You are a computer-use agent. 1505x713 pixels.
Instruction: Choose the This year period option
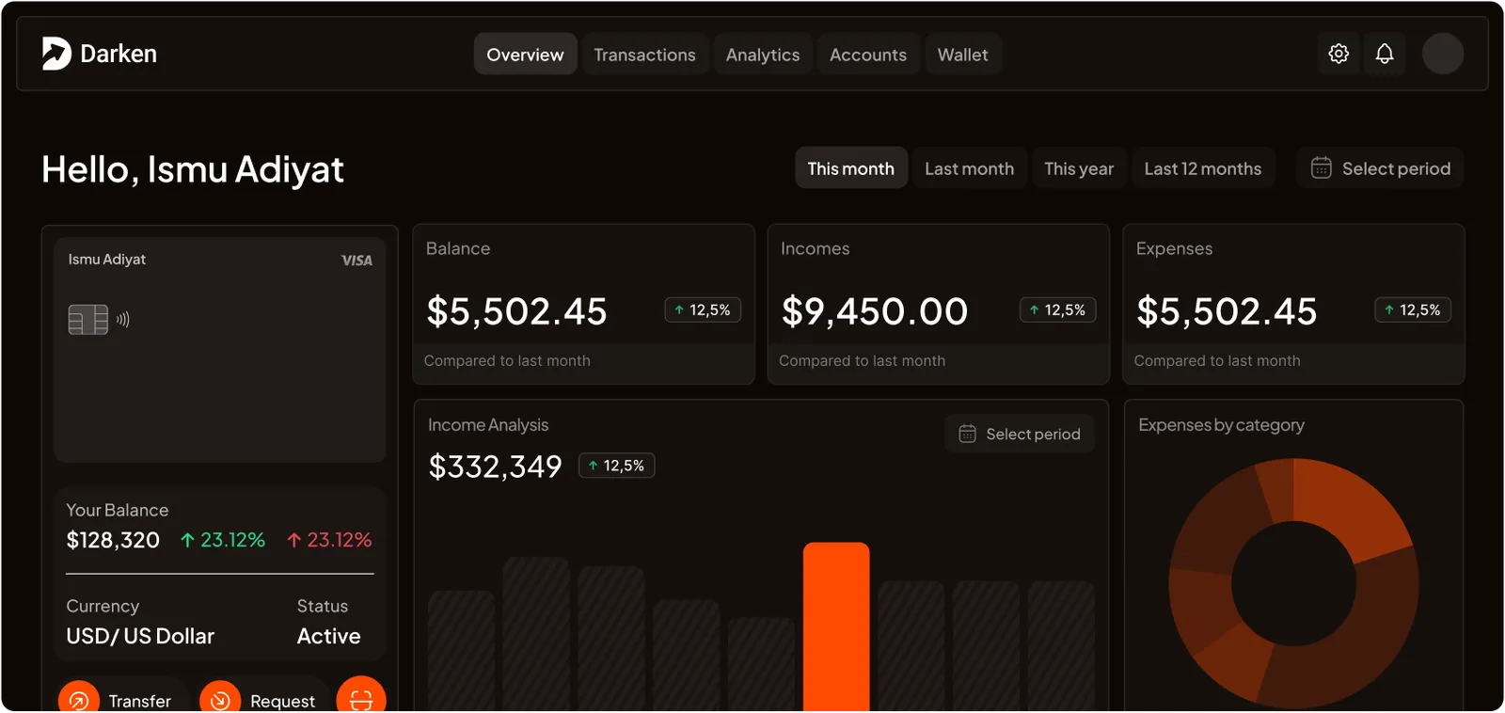click(1079, 168)
